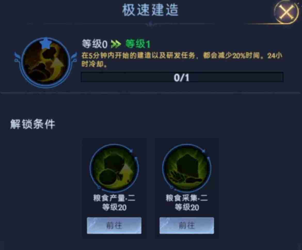Click the 极速建造 title text

150,10
